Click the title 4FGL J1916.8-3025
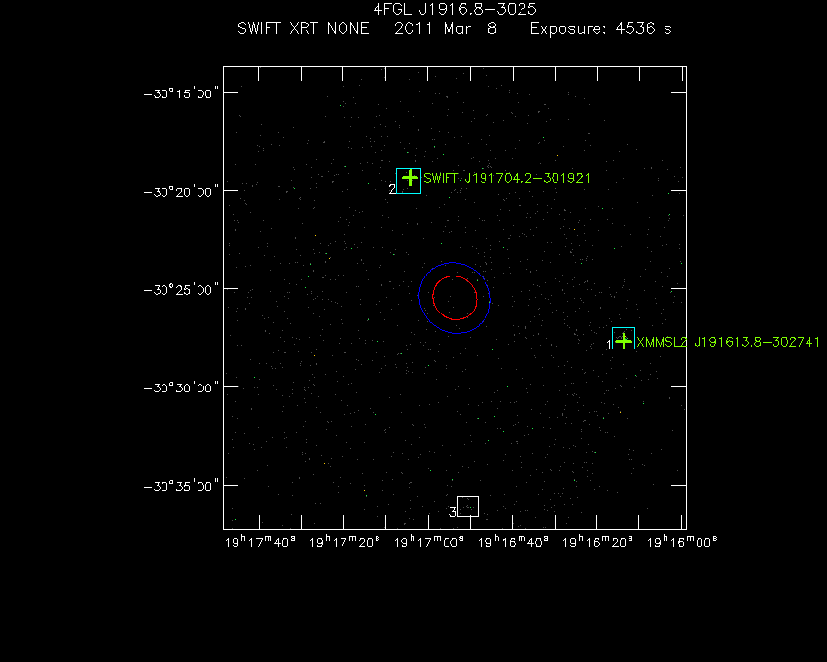The image size is (827, 662). pos(454,9)
